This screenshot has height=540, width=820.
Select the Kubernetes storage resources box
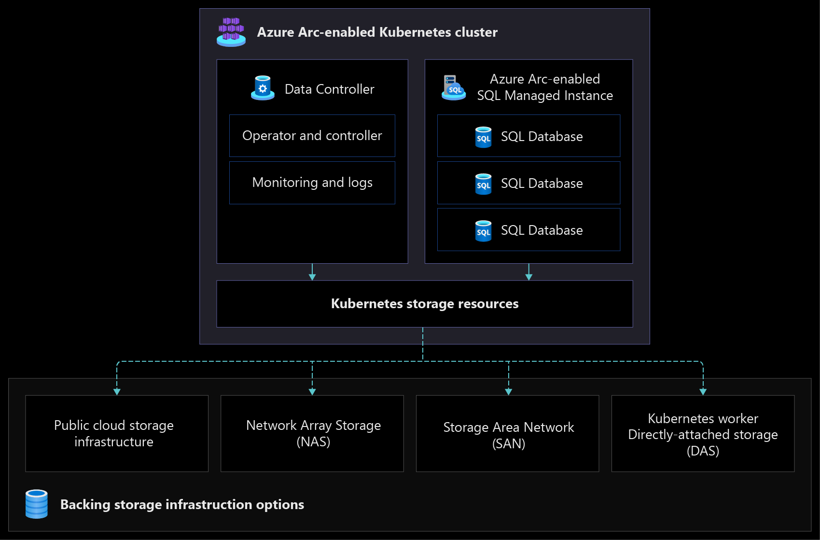[x=425, y=304]
